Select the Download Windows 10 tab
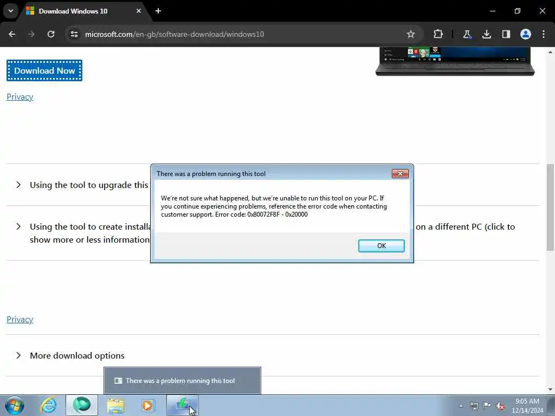This screenshot has height=416, width=555. coord(83,11)
